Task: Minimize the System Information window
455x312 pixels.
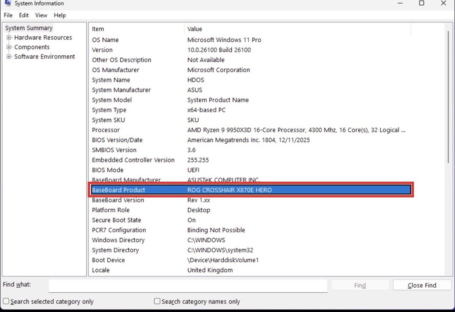Action: point(400,3)
